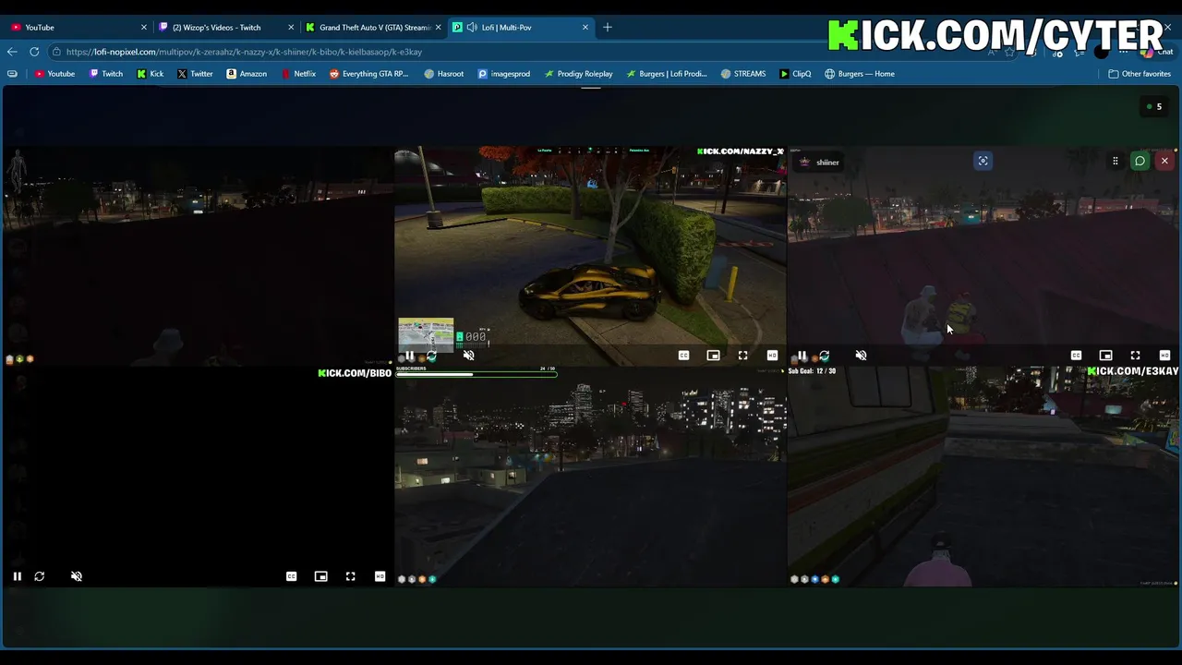Go back in the browser
Image resolution: width=1182 pixels, height=665 pixels.
pos(12,52)
